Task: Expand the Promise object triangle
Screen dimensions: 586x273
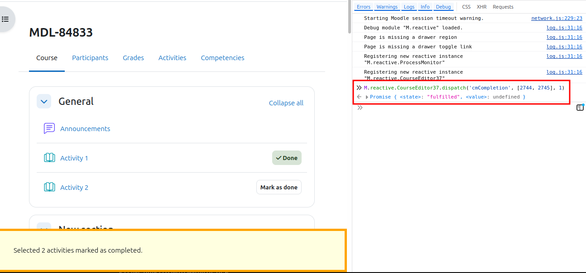Action: point(367,97)
